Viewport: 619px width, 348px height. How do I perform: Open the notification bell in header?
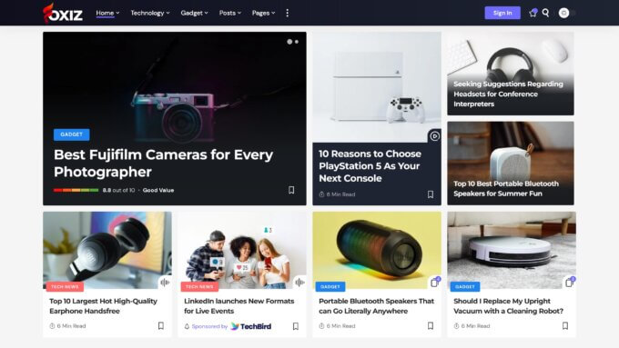click(533, 13)
